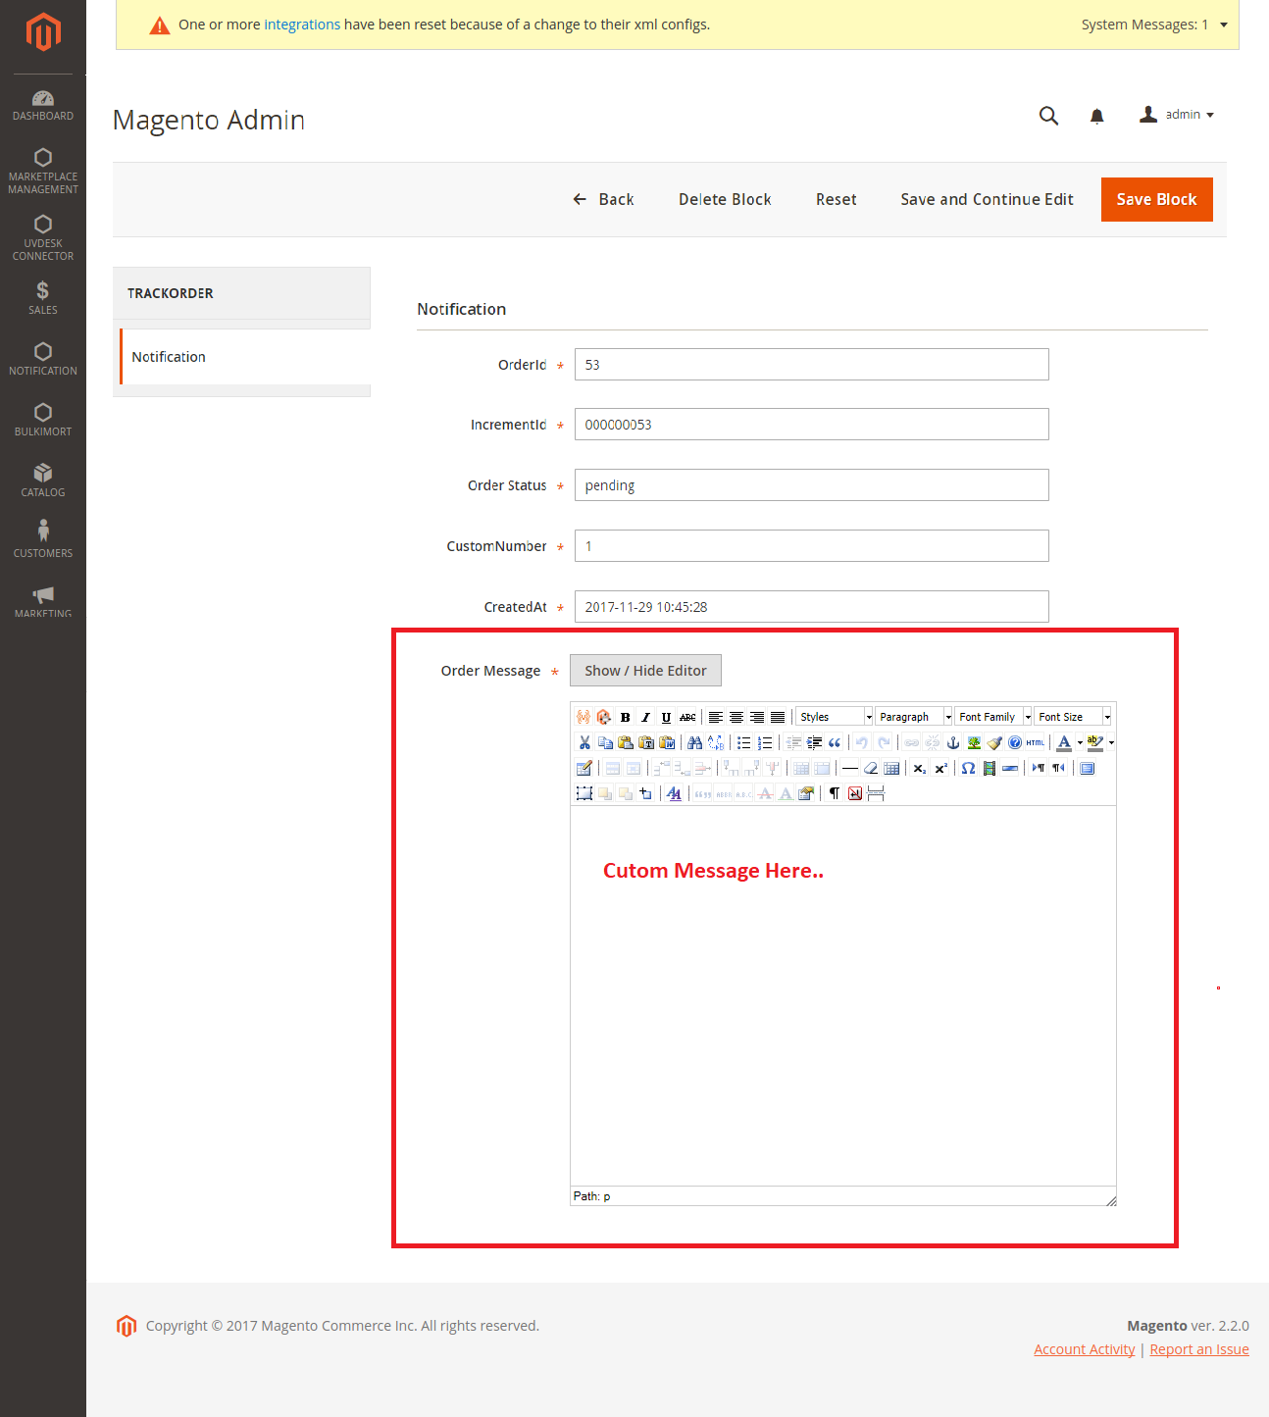The height and width of the screenshot is (1417, 1269).
Task: Toggle fullscreen editor mode icon
Action: tap(1088, 769)
